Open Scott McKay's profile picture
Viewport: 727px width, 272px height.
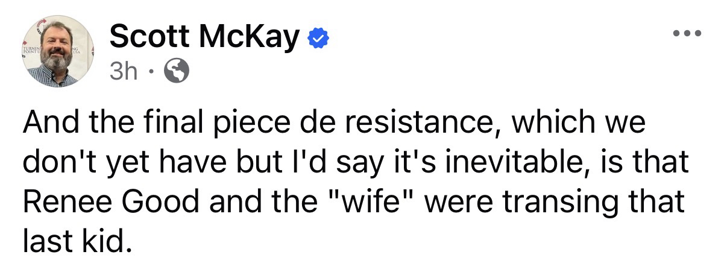click(x=58, y=51)
